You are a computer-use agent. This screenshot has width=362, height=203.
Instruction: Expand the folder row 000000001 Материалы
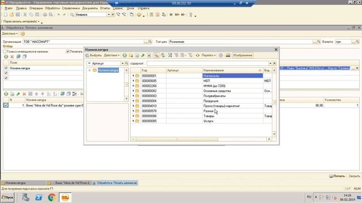tap(133, 76)
